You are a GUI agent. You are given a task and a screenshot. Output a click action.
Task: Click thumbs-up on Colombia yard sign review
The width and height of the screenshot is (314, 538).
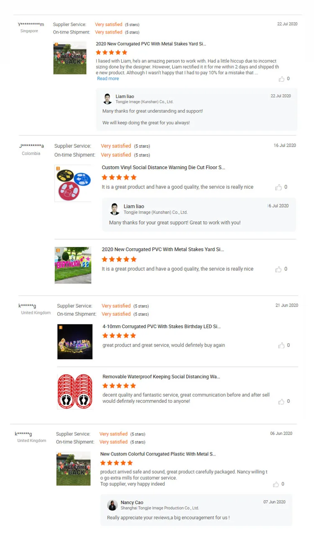pyautogui.click(x=278, y=270)
